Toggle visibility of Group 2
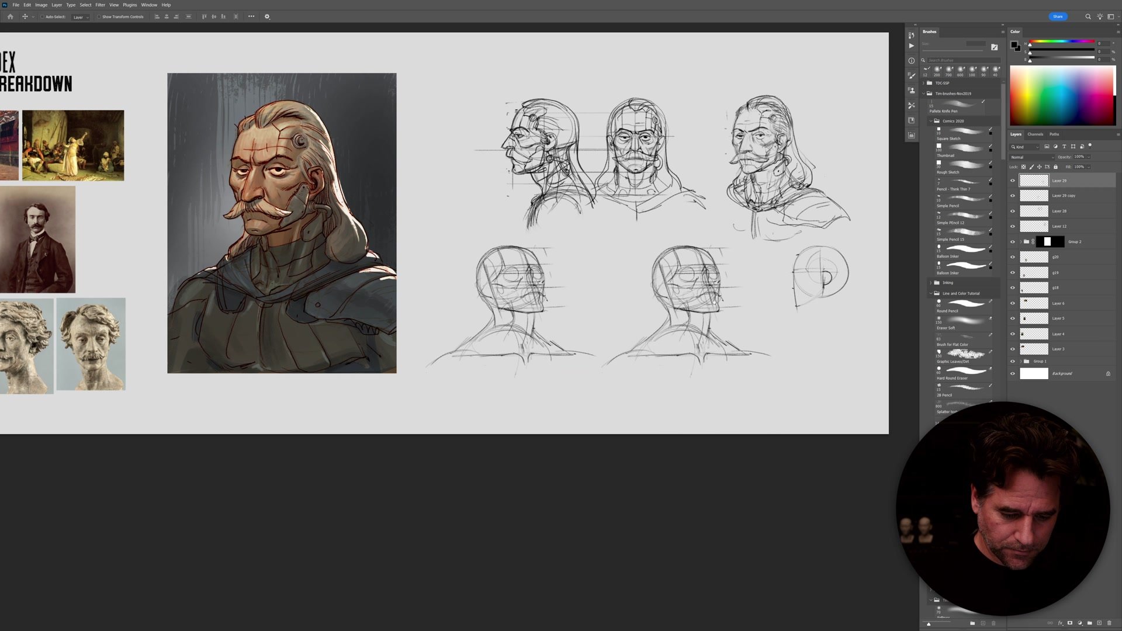The width and height of the screenshot is (1122, 631). click(1013, 242)
